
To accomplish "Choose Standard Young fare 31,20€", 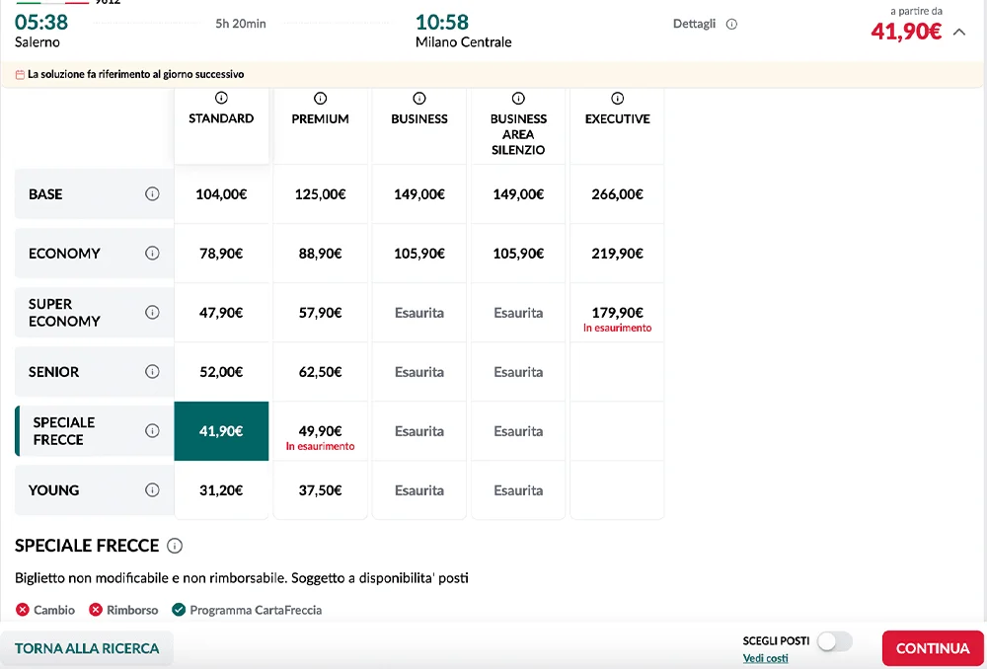I will [x=221, y=490].
